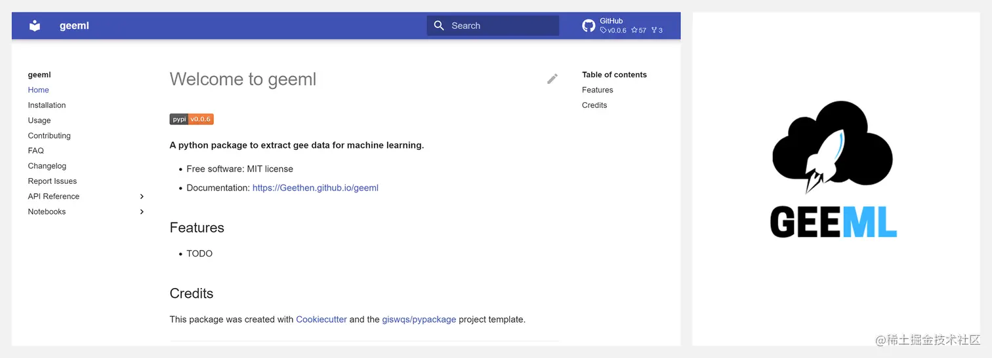The width and height of the screenshot is (992, 358).
Task: Expand the API Reference section chevron
Action: point(142,196)
